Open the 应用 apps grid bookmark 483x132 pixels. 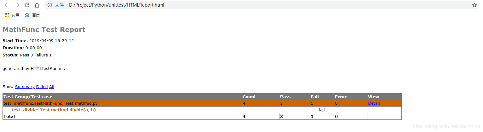click(12, 15)
